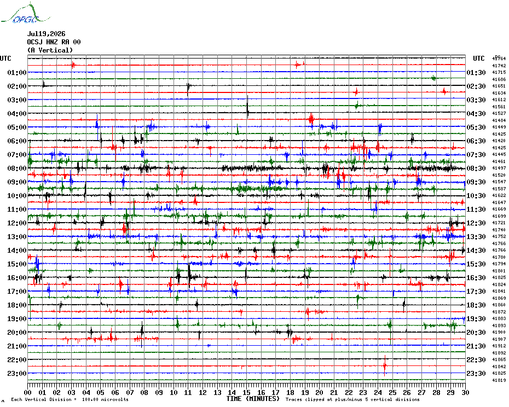Click the offset value 41869
The image size is (509, 407).
tap(499, 298)
